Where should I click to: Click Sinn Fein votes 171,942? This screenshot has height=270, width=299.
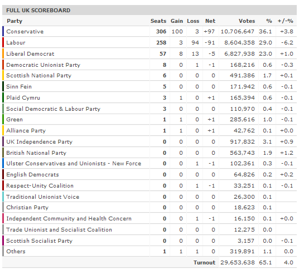[242, 87]
